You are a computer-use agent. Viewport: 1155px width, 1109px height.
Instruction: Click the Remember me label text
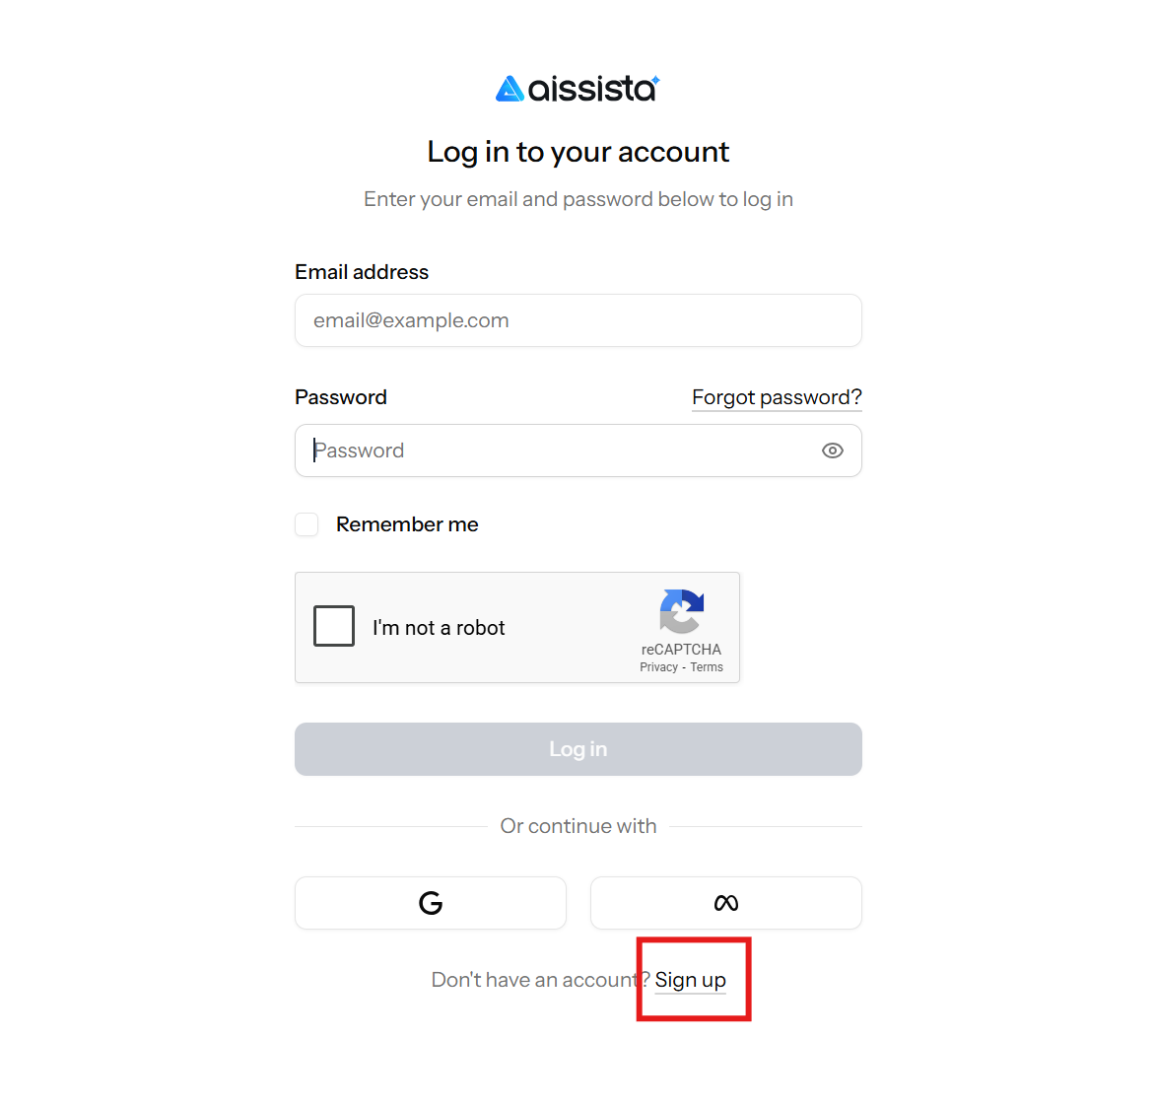click(x=407, y=524)
